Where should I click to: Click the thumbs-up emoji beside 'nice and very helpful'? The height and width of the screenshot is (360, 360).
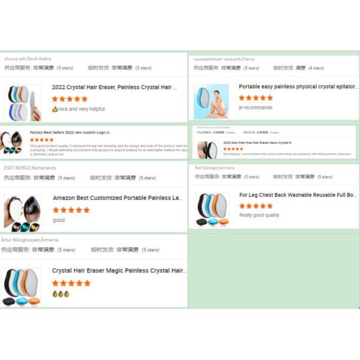click(x=55, y=109)
